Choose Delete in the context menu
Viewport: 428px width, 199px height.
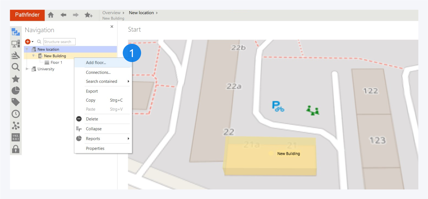[x=92, y=119]
